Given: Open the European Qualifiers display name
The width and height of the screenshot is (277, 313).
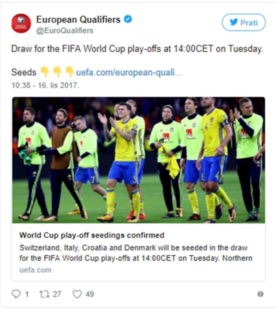Looking at the screenshot, I should pyautogui.click(x=78, y=20).
